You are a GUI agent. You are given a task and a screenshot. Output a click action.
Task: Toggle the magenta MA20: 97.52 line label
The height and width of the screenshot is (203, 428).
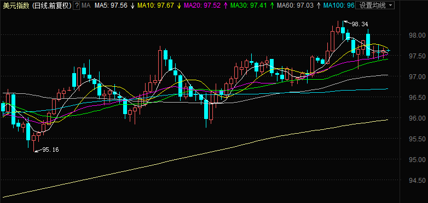click(x=203, y=5)
